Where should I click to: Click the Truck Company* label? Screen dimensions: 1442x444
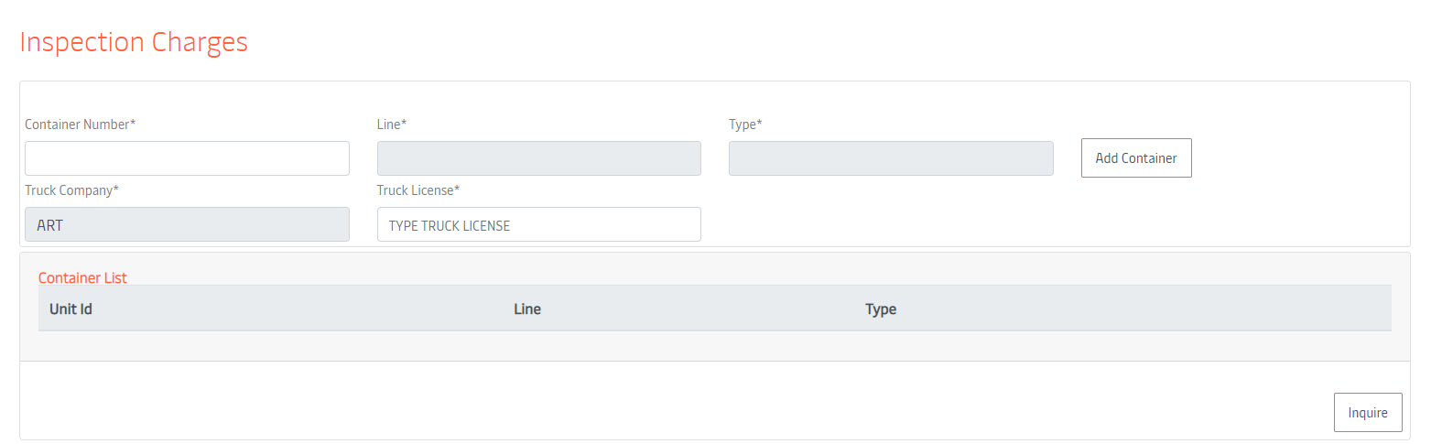click(71, 190)
